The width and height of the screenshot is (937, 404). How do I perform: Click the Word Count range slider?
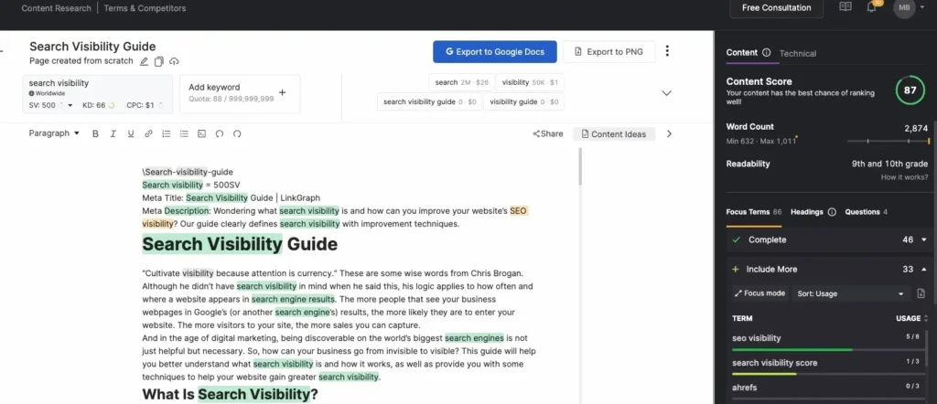[888, 142]
